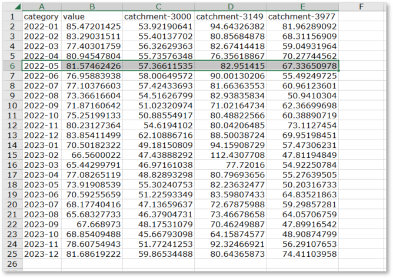This screenshot has height=278, width=393.
Task: Click the "catchment-3000" header cell
Action: coord(158,17)
